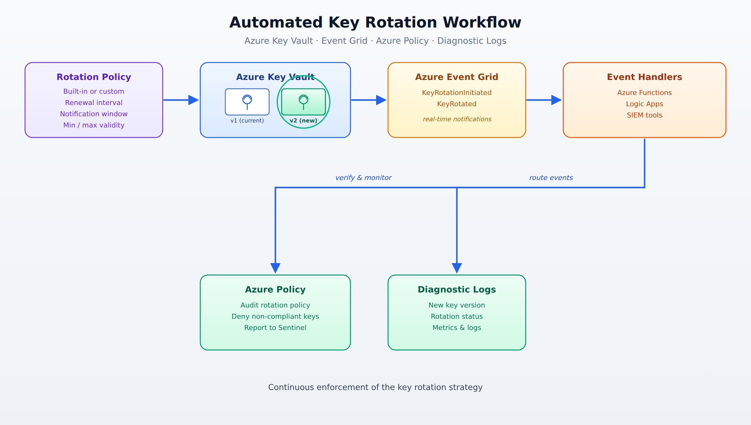This screenshot has width=751, height=425.
Task: Click the 'v2 (new)' label
Action: pyautogui.click(x=304, y=121)
